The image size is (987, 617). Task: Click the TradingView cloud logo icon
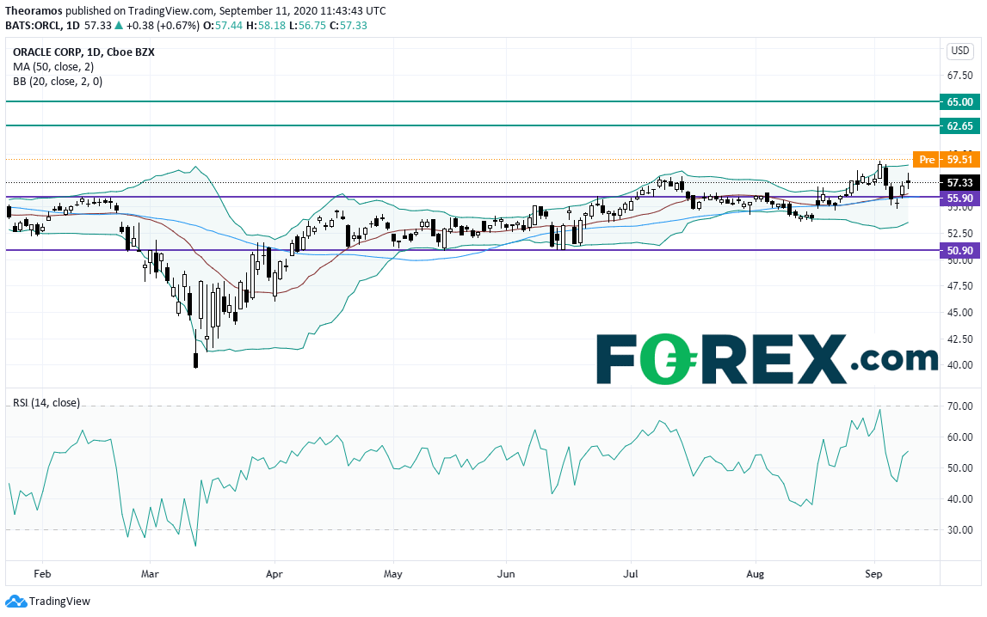click(x=15, y=602)
